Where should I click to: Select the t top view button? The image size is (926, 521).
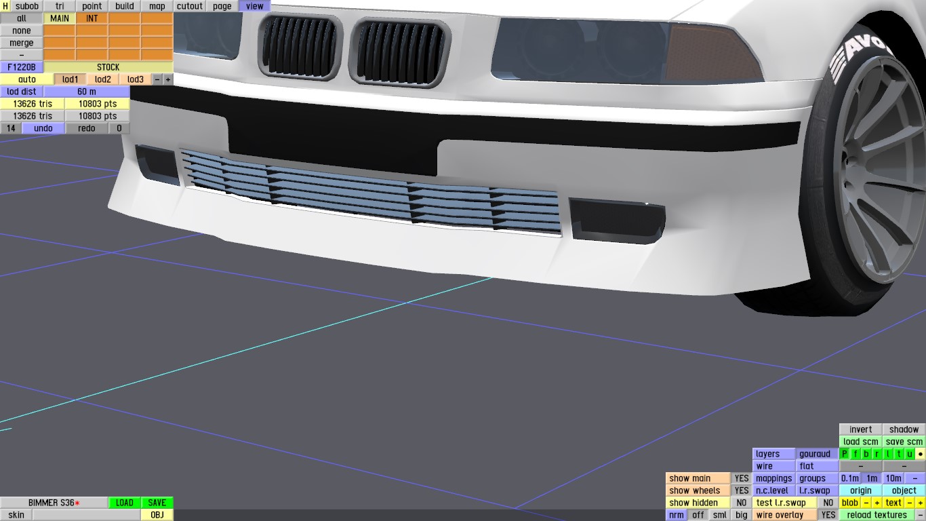coord(899,454)
